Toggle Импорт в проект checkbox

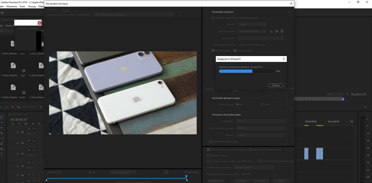point(208,155)
